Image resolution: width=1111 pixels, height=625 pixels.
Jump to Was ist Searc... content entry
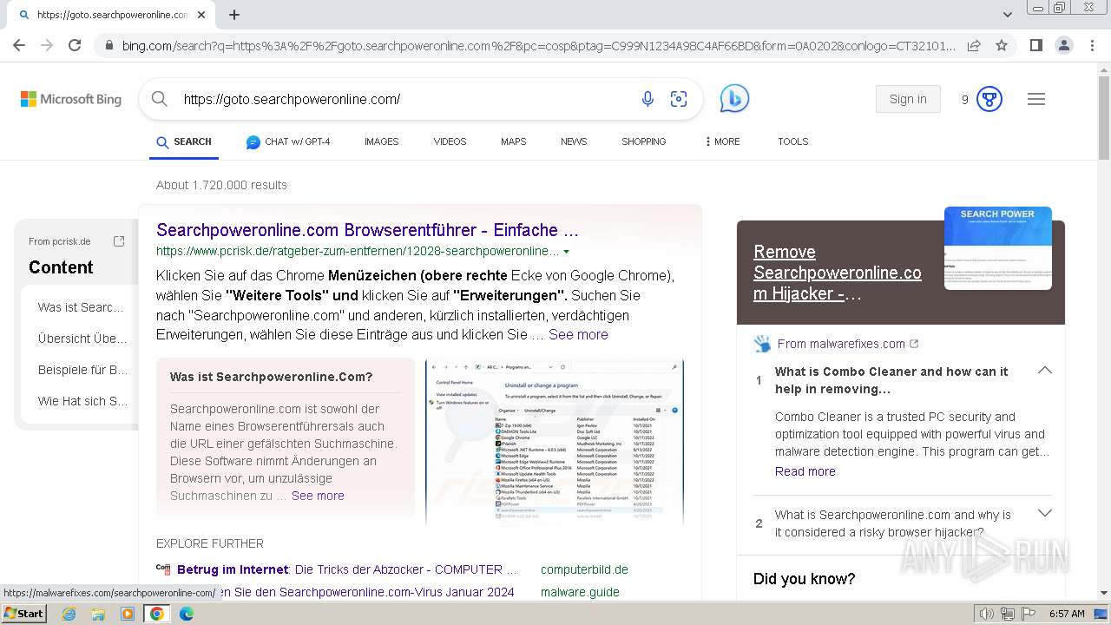tap(82, 307)
